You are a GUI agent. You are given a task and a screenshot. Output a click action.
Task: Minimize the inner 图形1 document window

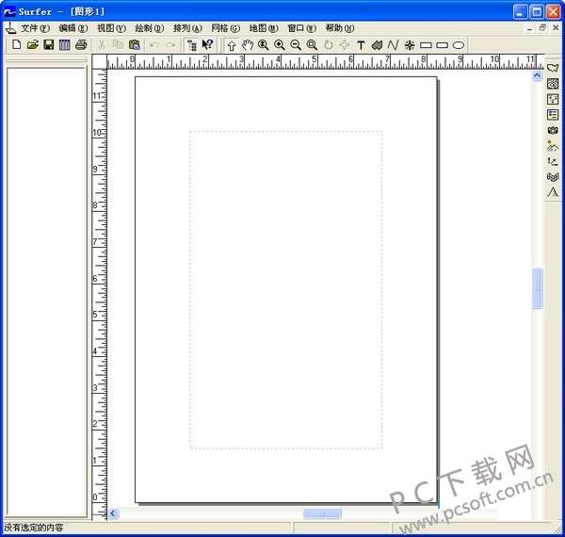point(529,28)
